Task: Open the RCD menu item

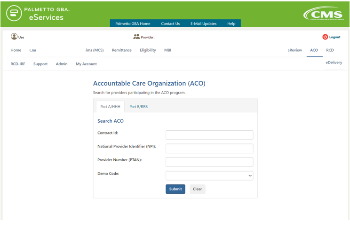Action: [330, 50]
